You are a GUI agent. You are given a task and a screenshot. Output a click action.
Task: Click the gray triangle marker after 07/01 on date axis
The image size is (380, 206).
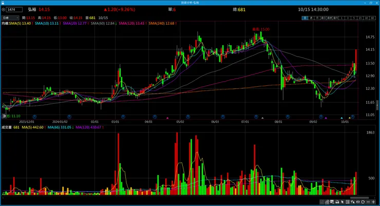tap(262, 118)
